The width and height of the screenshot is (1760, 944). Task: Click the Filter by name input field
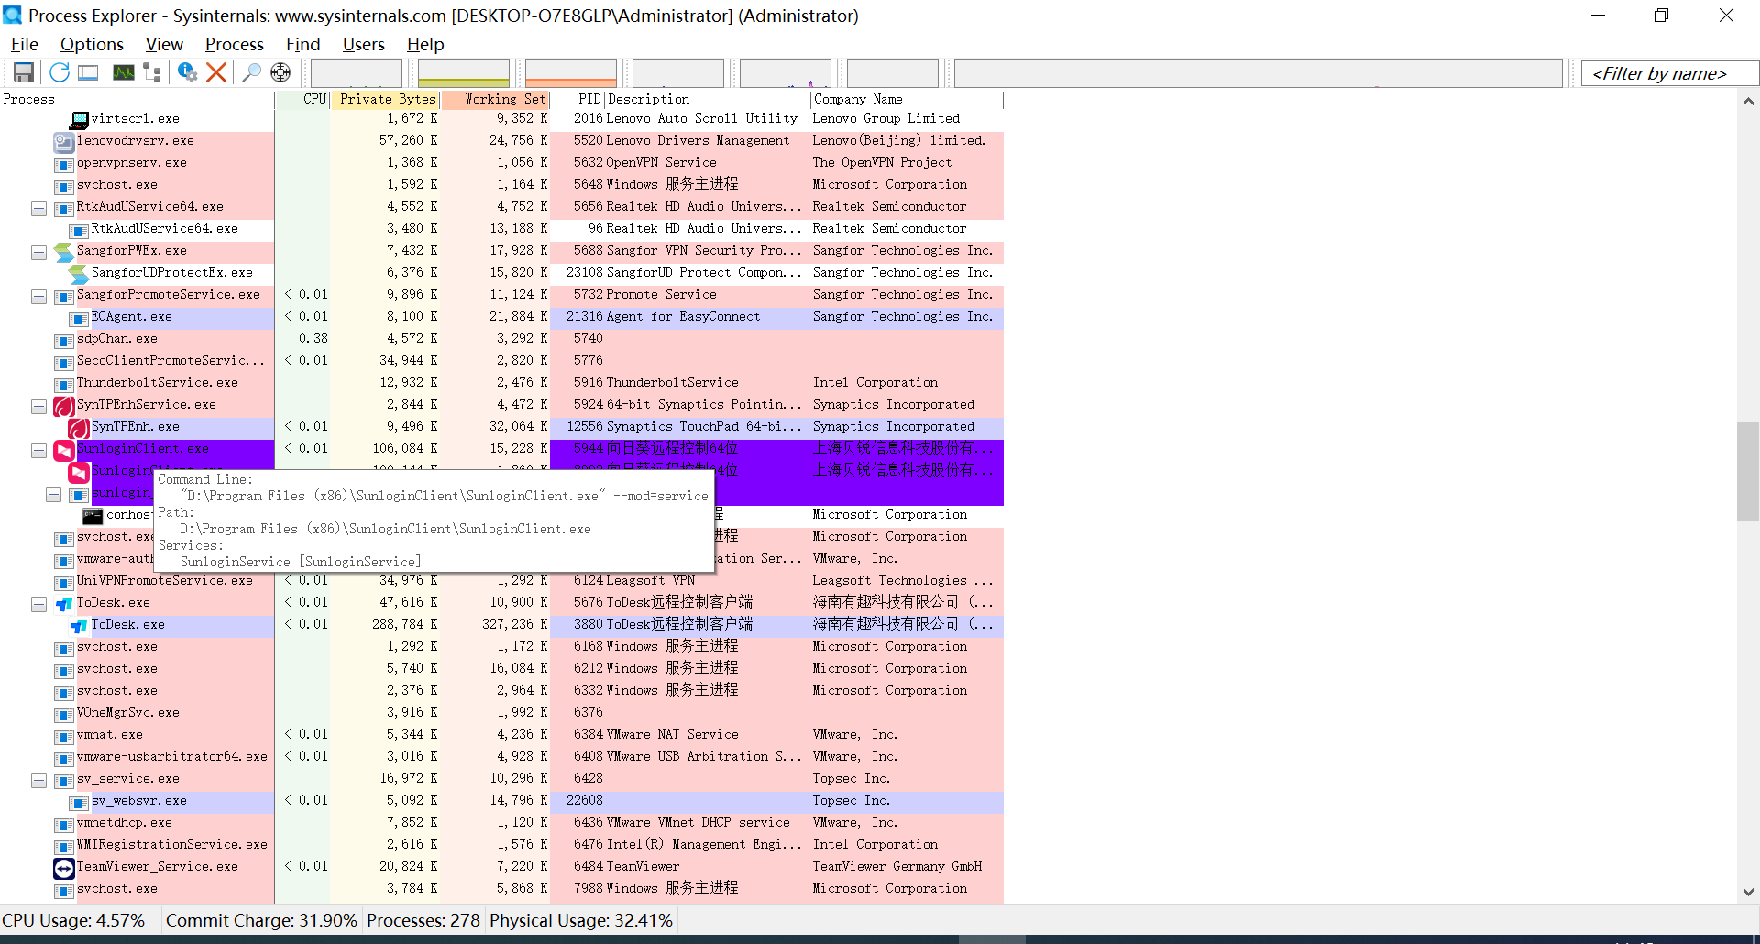(x=1670, y=73)
